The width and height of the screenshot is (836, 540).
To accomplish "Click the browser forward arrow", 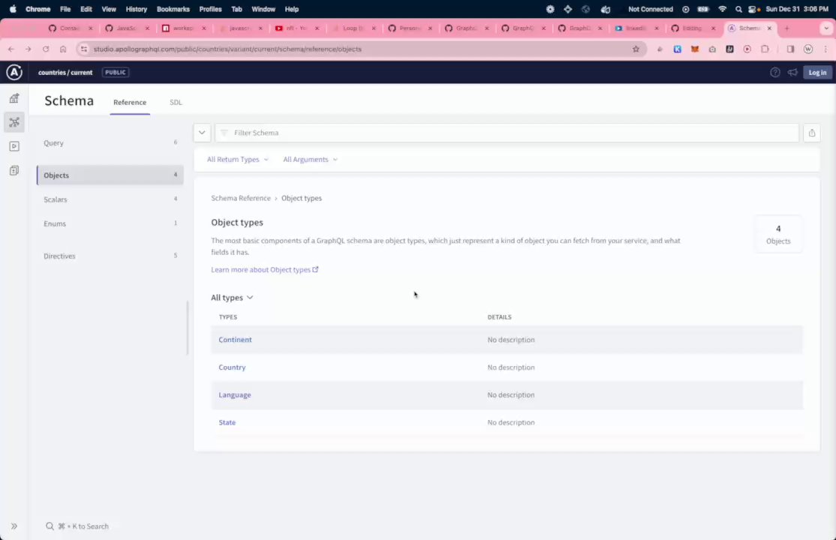I will coord(29,49).
